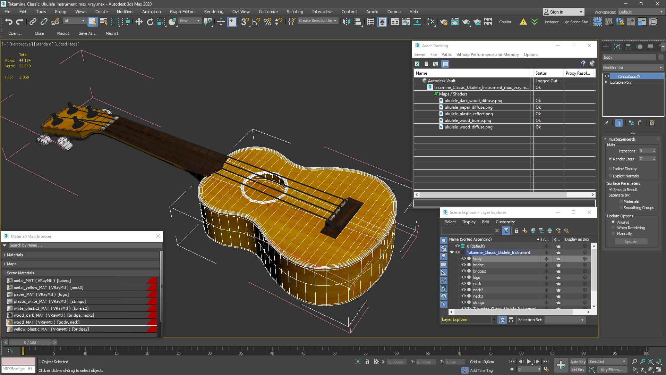This screenshot has width=666, height=375.
Task: Click the time slider 0 / 100 handle
Action: point(30,342)
